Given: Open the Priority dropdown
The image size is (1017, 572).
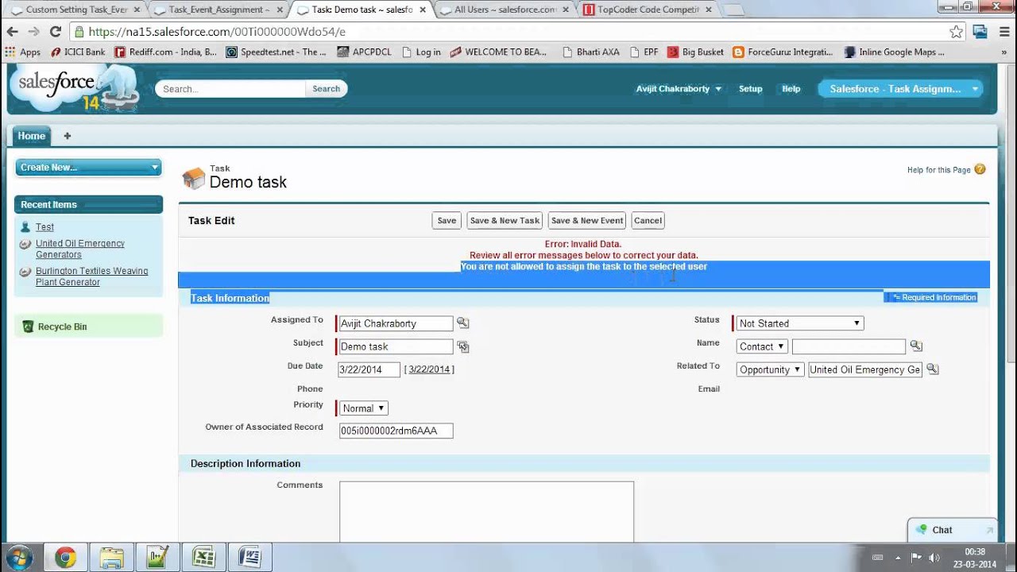Looking at the screenshot, I should coord(364,408).
